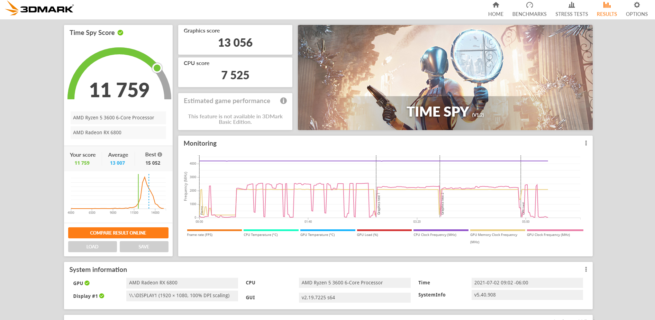Open the Monitoring panel three-dot menu
The width and height of the screenshot is (655, 320).
point(586,143)
